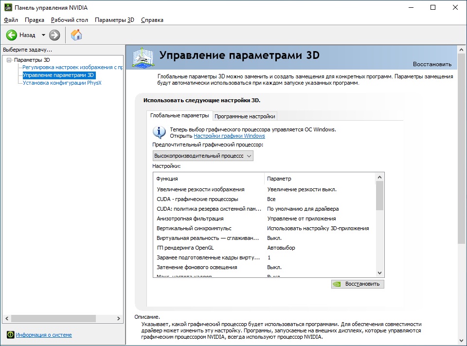This screenshot has width=467, height=346.
Task: Click Использовать настройку 3D-приложения value
Action: point(318,228)
